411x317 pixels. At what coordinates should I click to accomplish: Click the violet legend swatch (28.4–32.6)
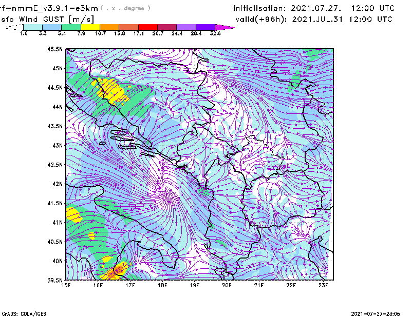(x=206, y=27)
